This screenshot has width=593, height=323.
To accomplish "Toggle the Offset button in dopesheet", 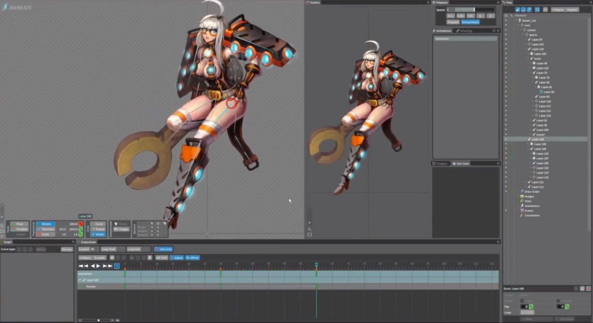I will (193, 258).
